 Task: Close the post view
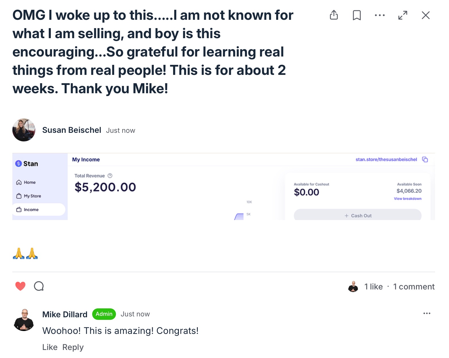(426, 15)
